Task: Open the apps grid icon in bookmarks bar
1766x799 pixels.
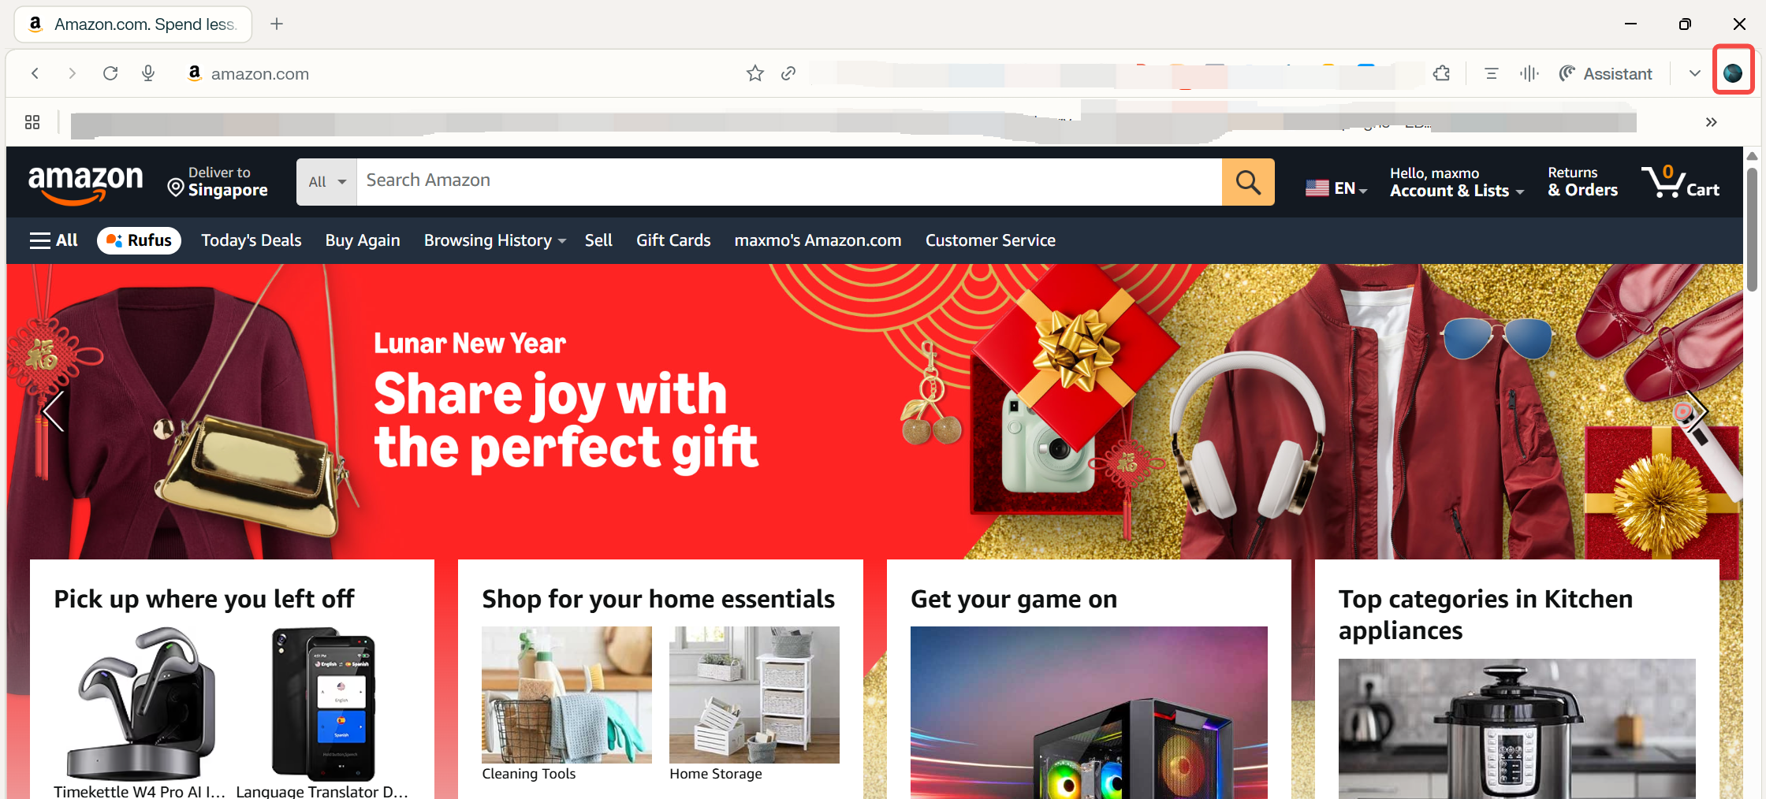Action: coord(32,122)
